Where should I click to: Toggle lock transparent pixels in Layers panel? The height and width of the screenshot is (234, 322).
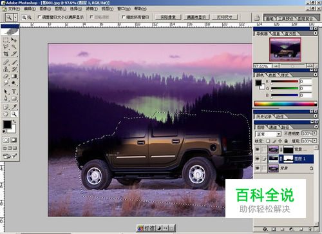[268, 141]
